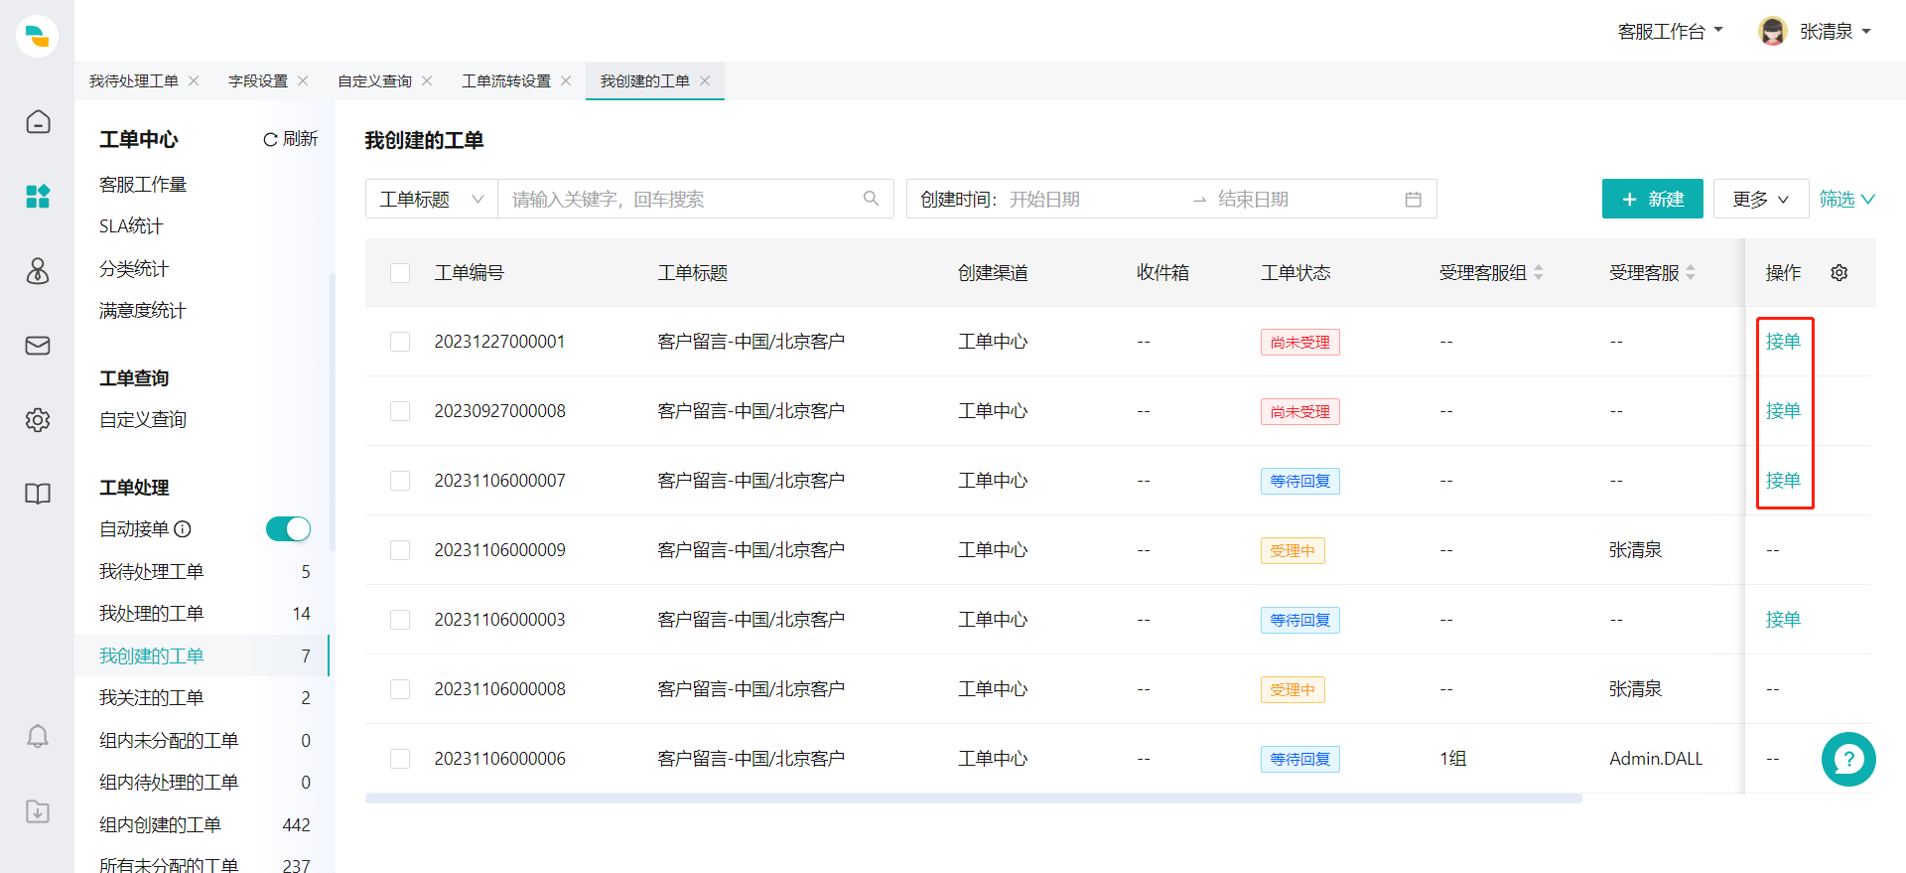Select 满意度统计 in sidebar menu

(143, 310)
